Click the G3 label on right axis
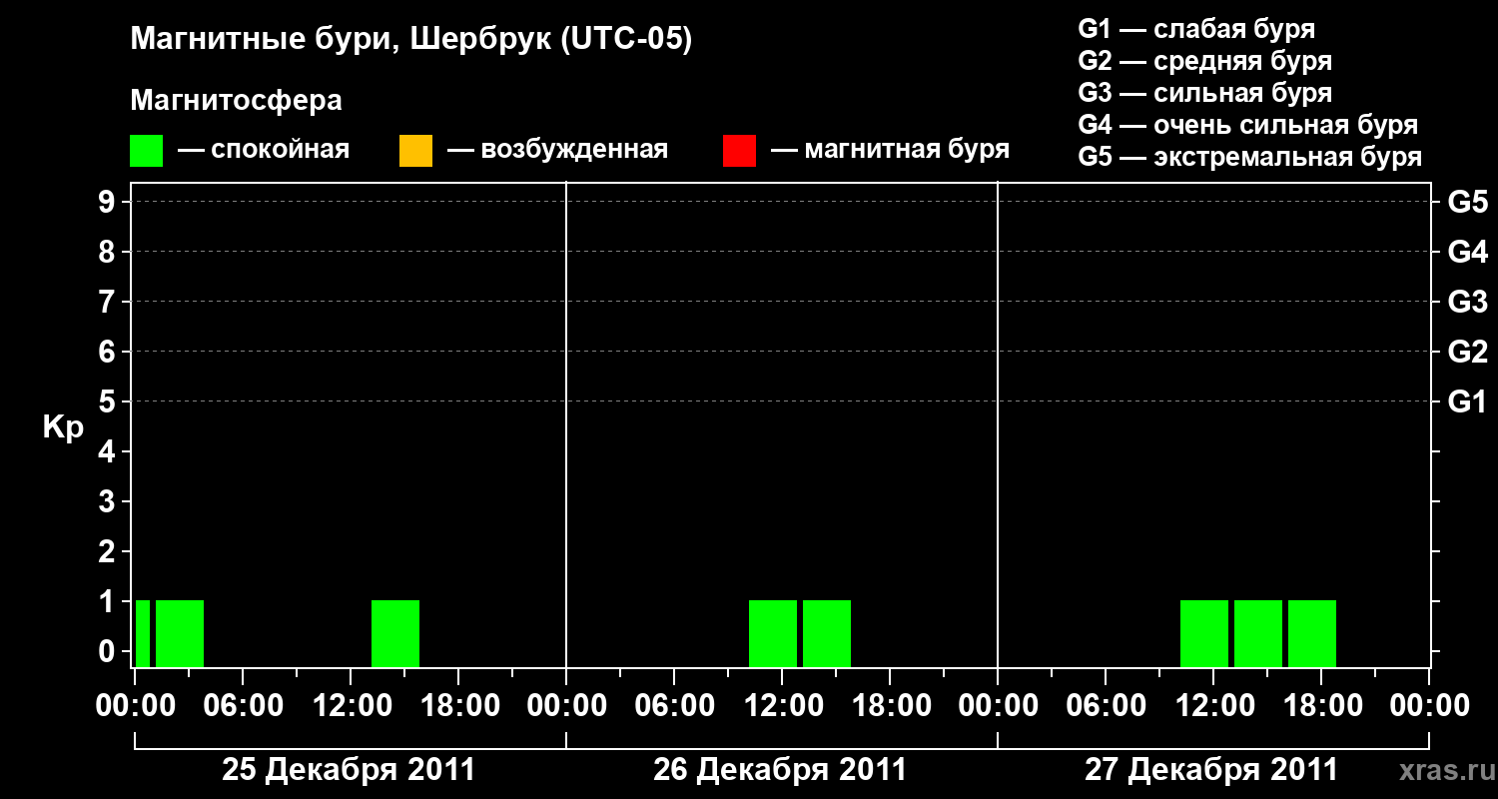The height and width of the screenshot is (799, 1498). click(1468, 302)
